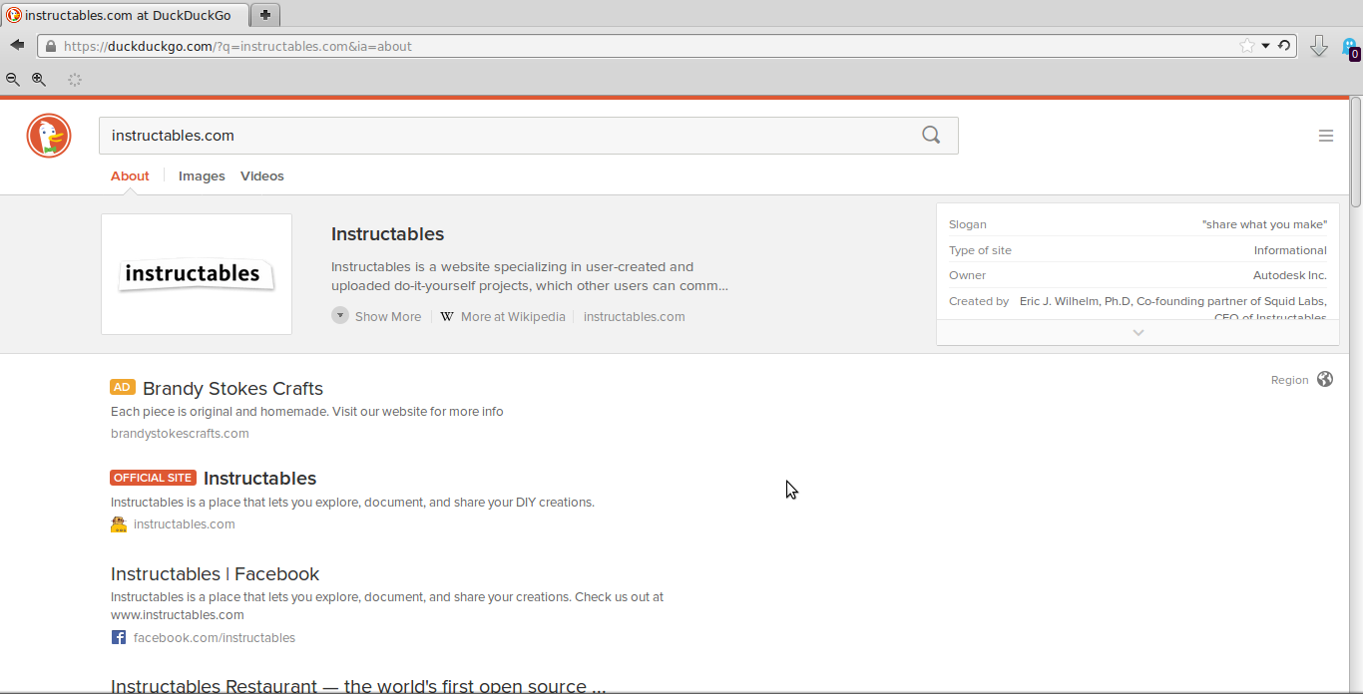
Task: Click the Facebook favicon icon
Action: click(x=119, y=637)
